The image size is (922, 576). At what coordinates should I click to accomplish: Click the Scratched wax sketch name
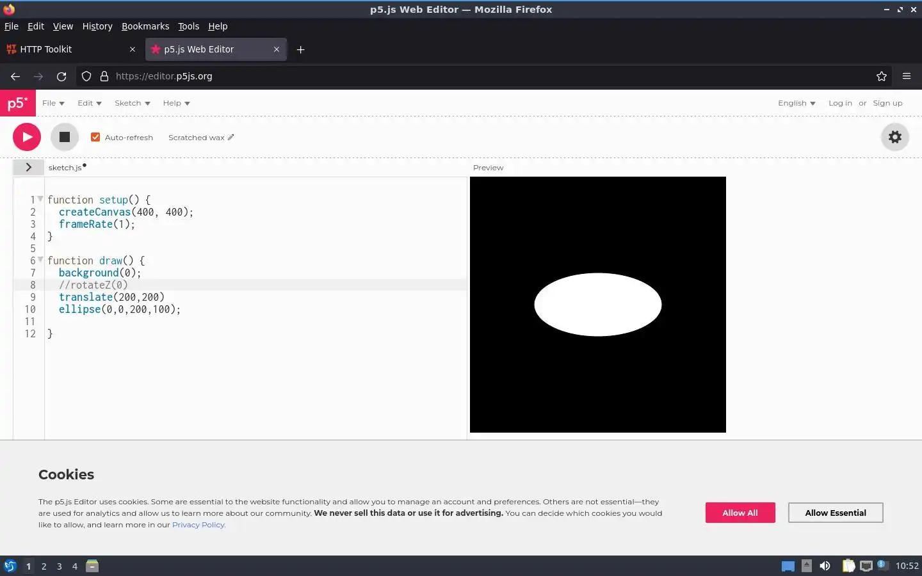tap(196, 138)
